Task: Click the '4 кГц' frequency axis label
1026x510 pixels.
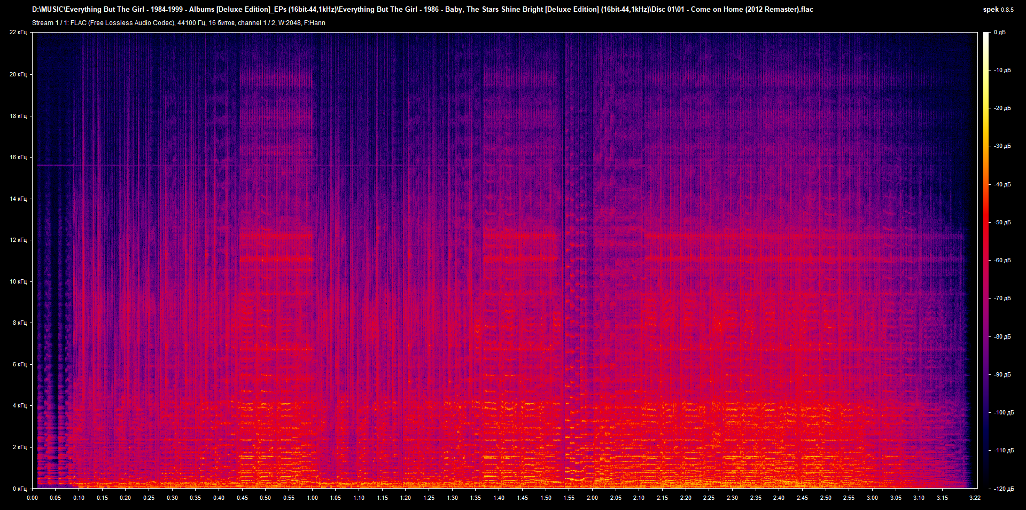Action: (x=20, y=405)
